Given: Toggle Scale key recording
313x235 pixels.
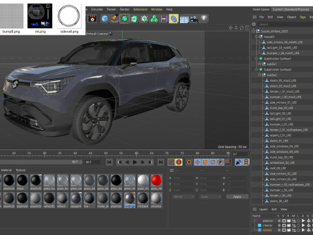Looking at the screenshot, I should point(205,162).
